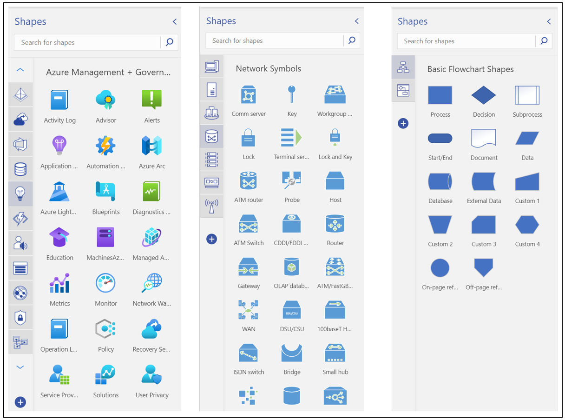Collapse the Azure Shapes panel
565x420 pixels.
[x=175, y=21]
